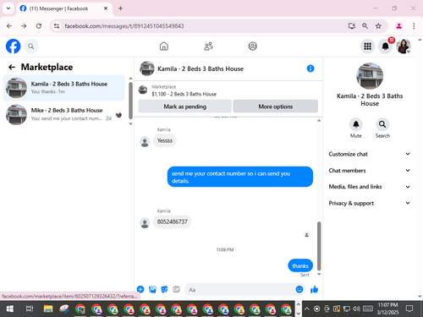Screen dimensions: 423x317
Task: Choose a GIF using the GIF icon
Action: tap(176, 289)
